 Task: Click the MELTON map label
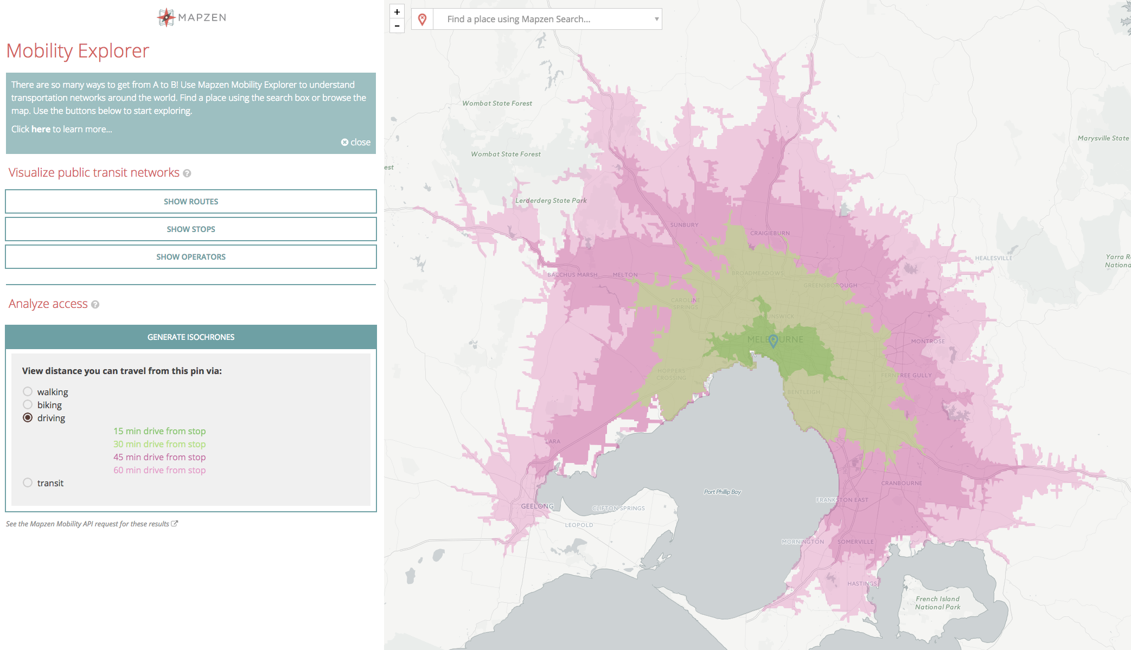625,275
